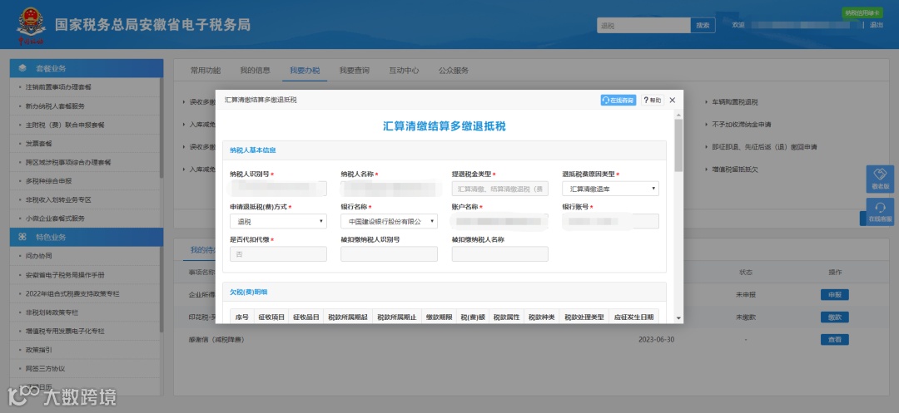Image resolution: width=899 pixels, height=413 pixels.
Task: Select the 我要办税 tab
Action: click(305, 71)
